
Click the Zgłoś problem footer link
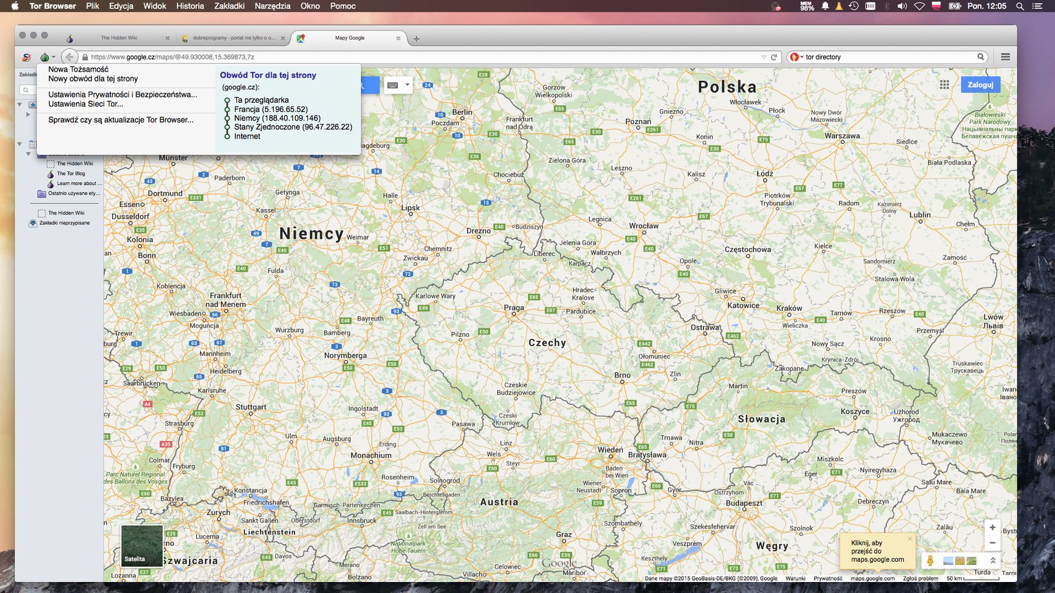pos(920,578)
